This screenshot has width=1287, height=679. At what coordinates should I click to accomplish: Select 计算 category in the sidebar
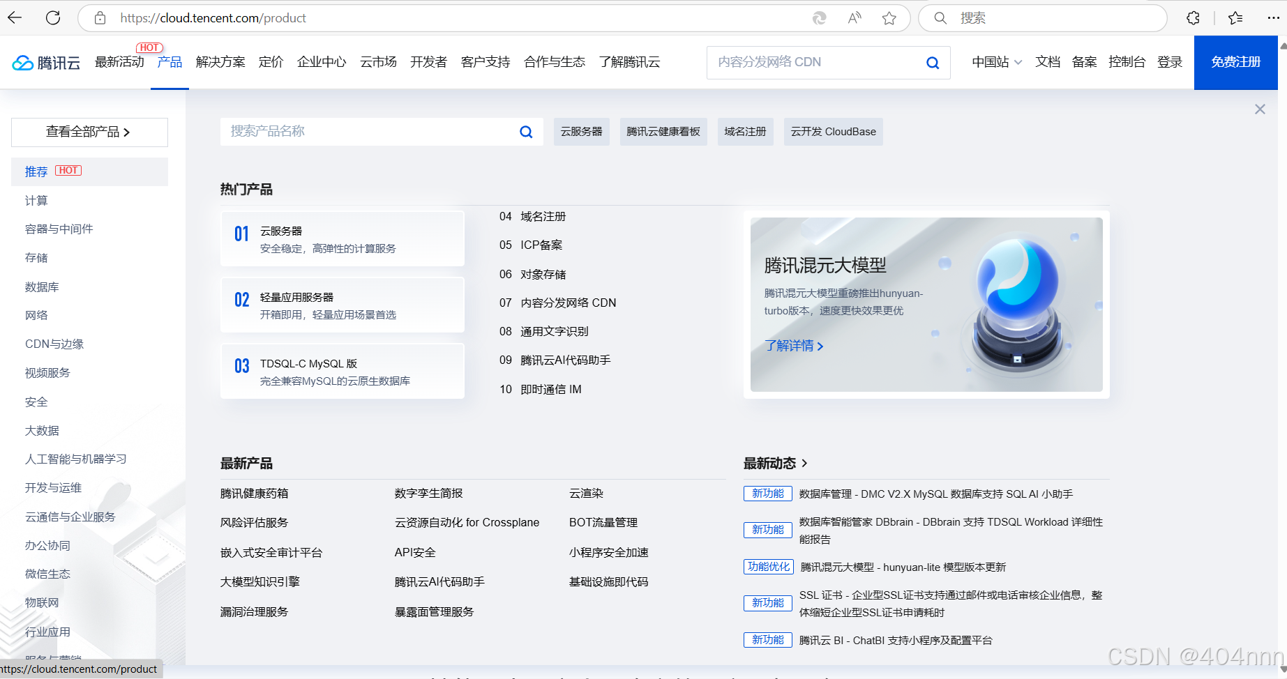[36, 201]
